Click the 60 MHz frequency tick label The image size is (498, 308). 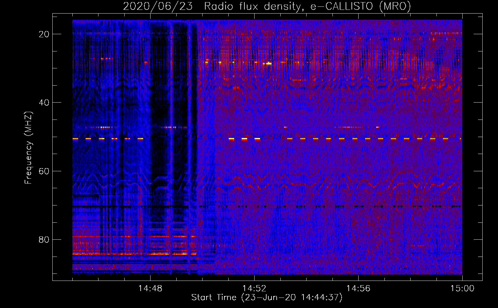tap(44, 171)
